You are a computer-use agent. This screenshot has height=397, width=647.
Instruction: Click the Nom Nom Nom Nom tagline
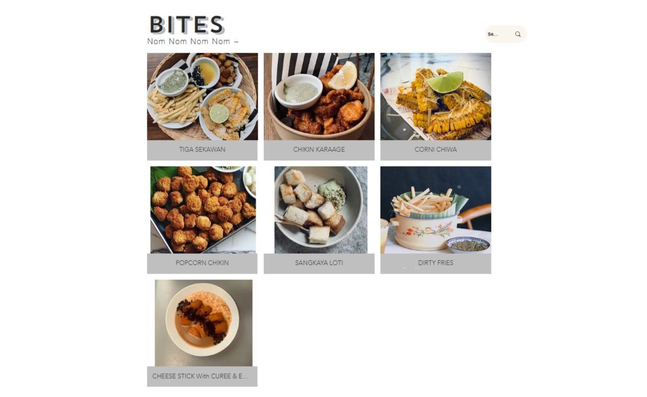193,41
